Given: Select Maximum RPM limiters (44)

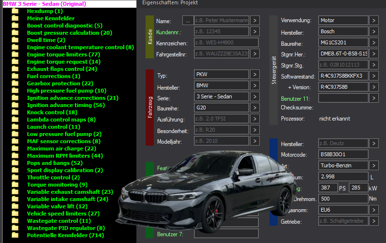Looking at the screenshot, I should (65, 156).
